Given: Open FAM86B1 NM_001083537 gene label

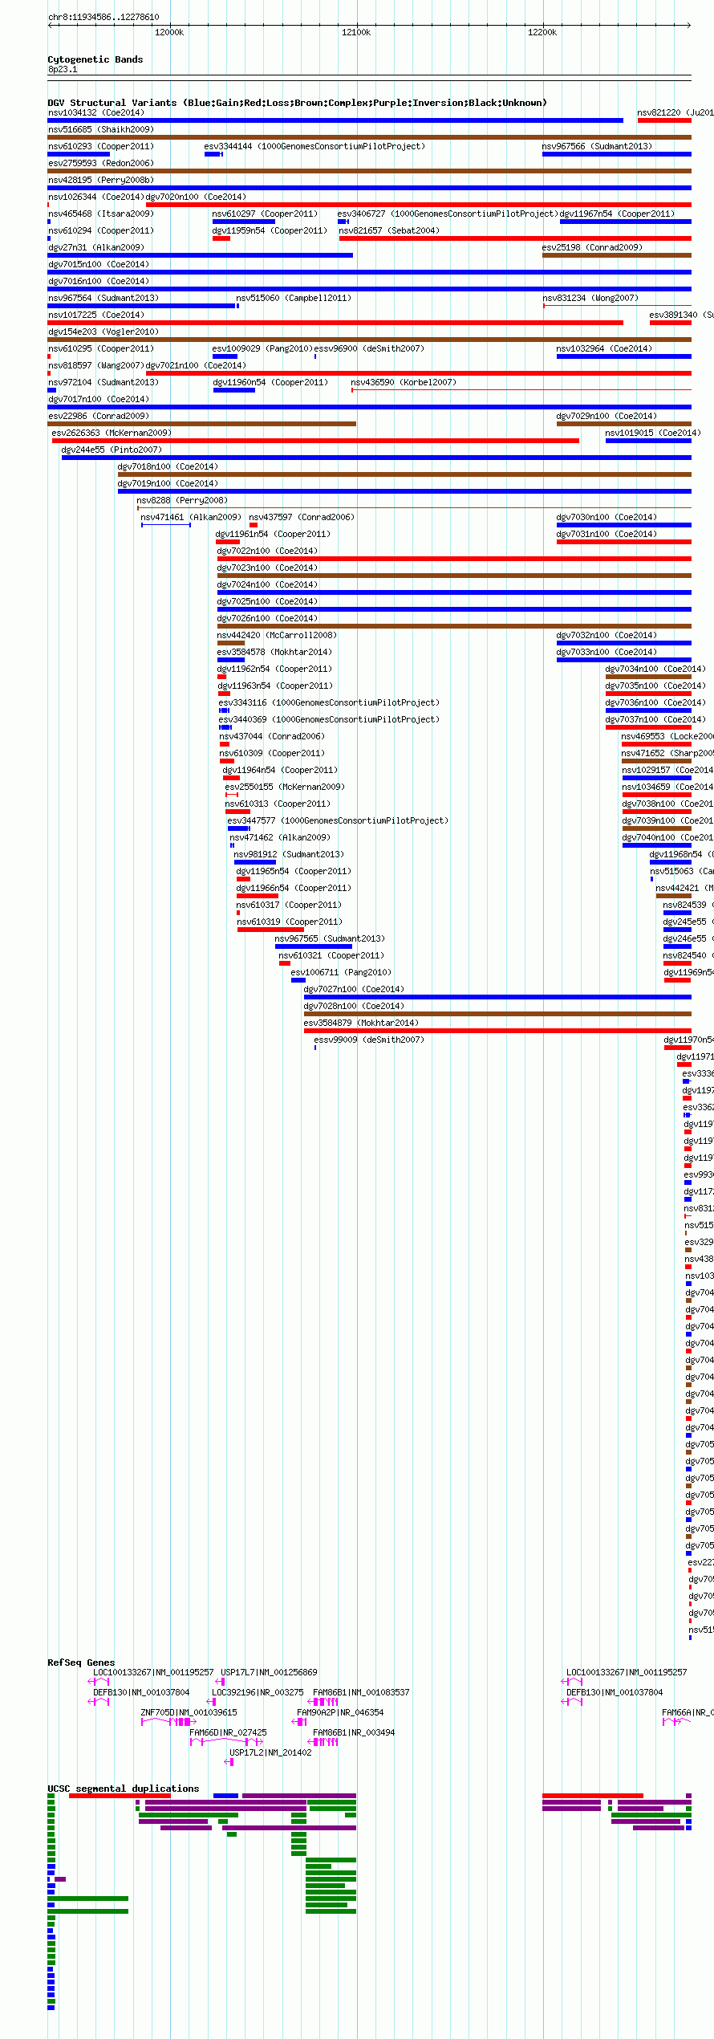Looking at the screenshot, I should tap(361, 1692).
